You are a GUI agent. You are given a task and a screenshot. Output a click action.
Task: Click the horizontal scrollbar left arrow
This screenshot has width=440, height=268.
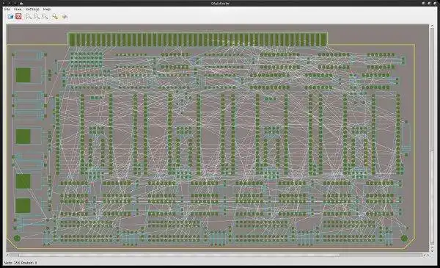7,255
